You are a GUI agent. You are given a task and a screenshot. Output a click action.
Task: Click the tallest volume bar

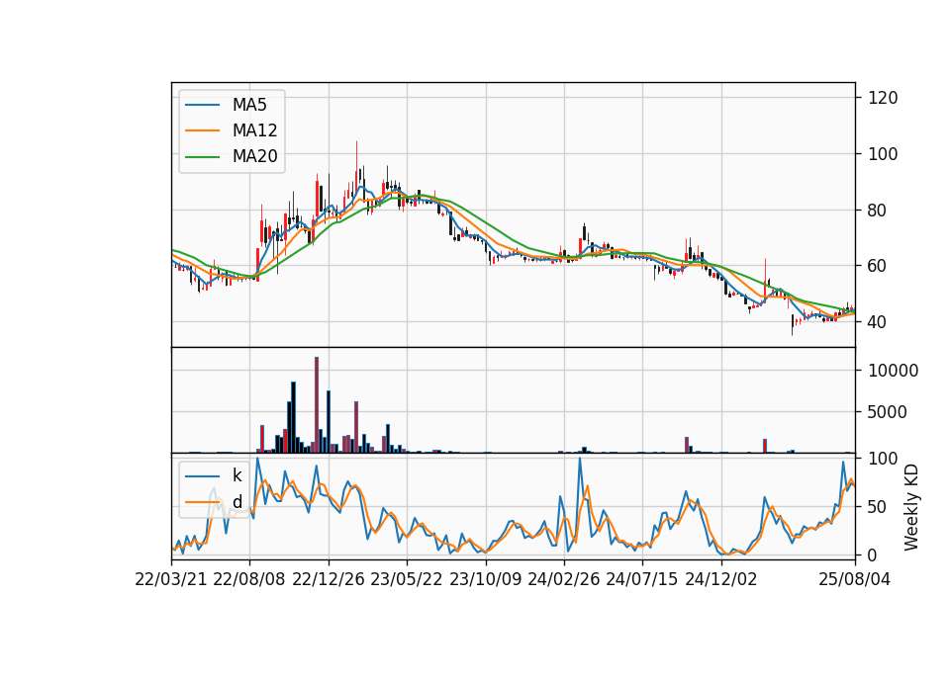(317, 405)
